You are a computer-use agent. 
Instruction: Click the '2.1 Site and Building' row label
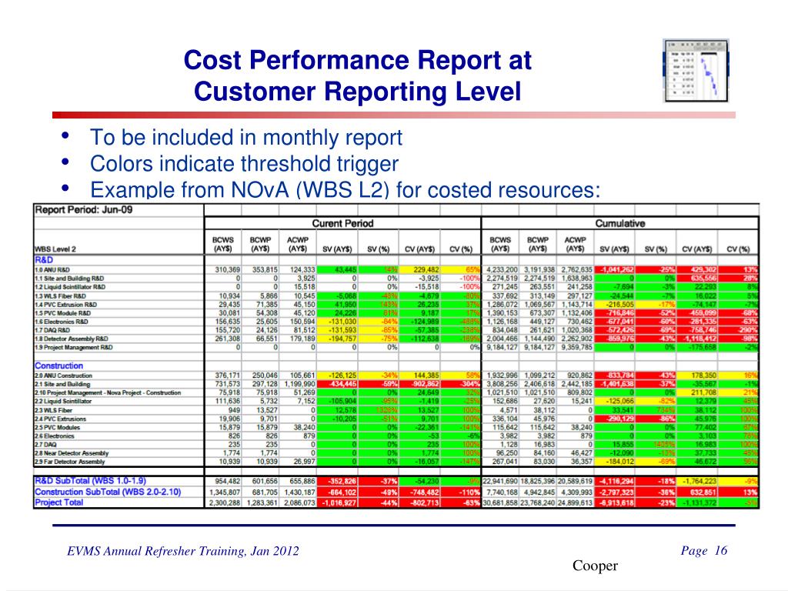62,384
